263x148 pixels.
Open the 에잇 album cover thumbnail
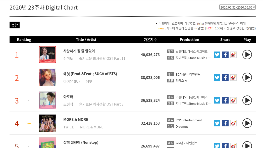tap(47, 77)
